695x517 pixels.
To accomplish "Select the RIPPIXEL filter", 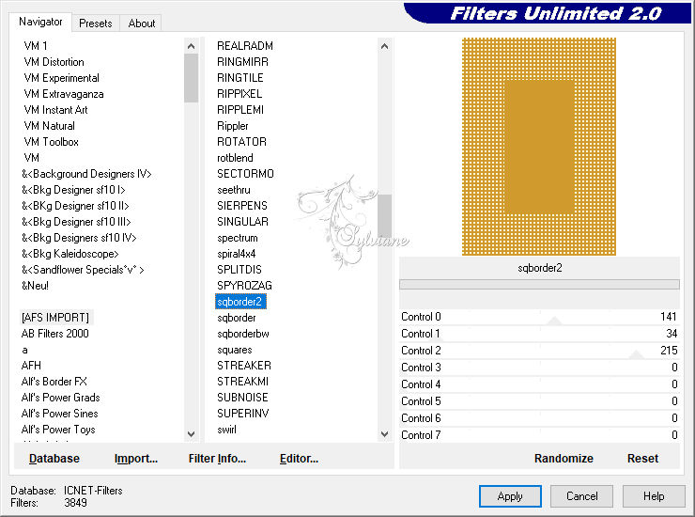I will pyautogui.click(x=239, y=94).
